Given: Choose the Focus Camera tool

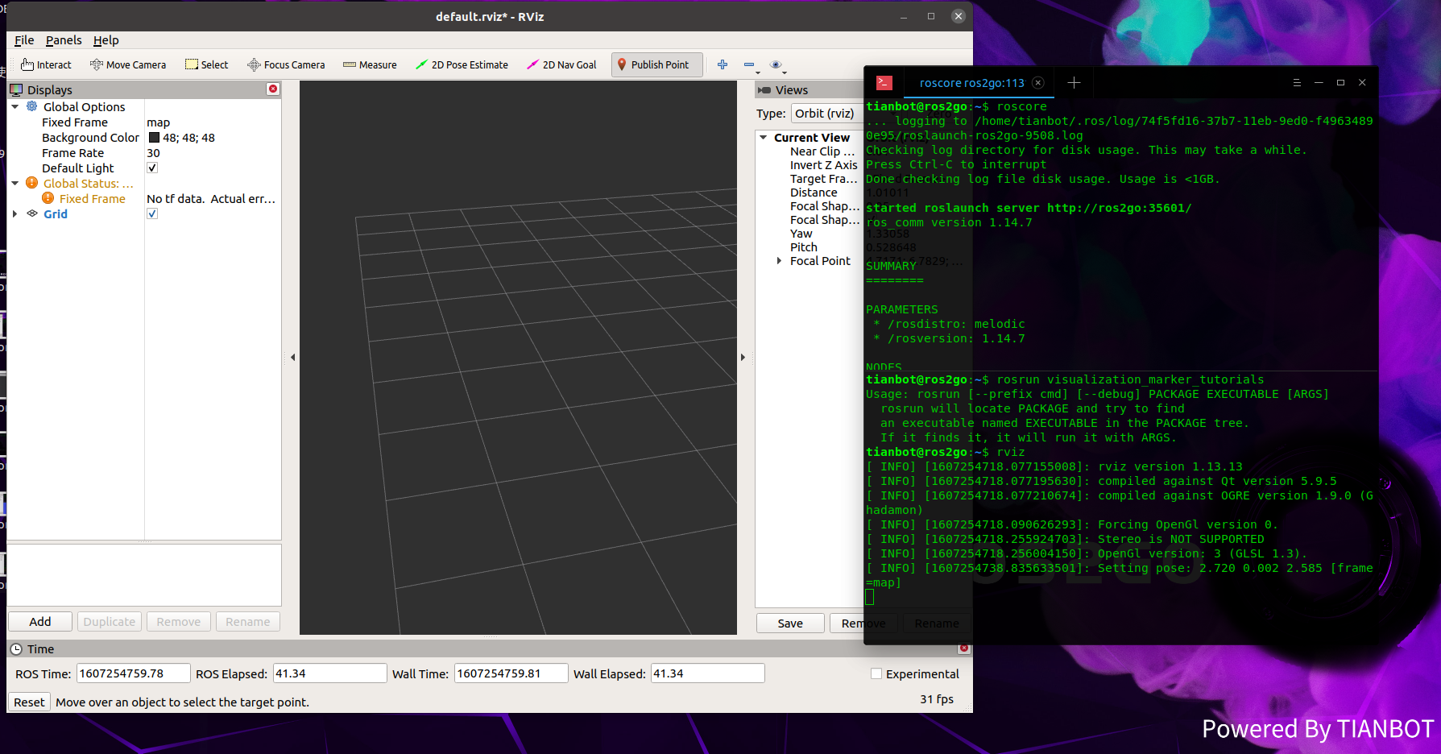Looking at the screenshot, I should (x=286, y=64).
